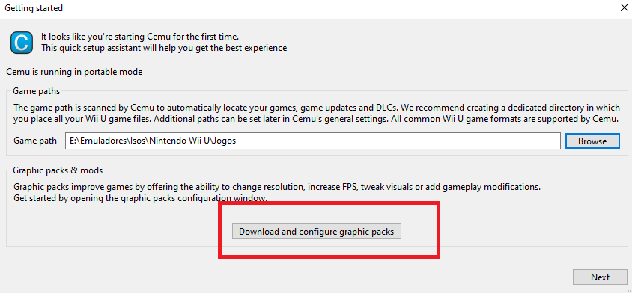Click the graphic packs improve games sentence

click(277, 187)
